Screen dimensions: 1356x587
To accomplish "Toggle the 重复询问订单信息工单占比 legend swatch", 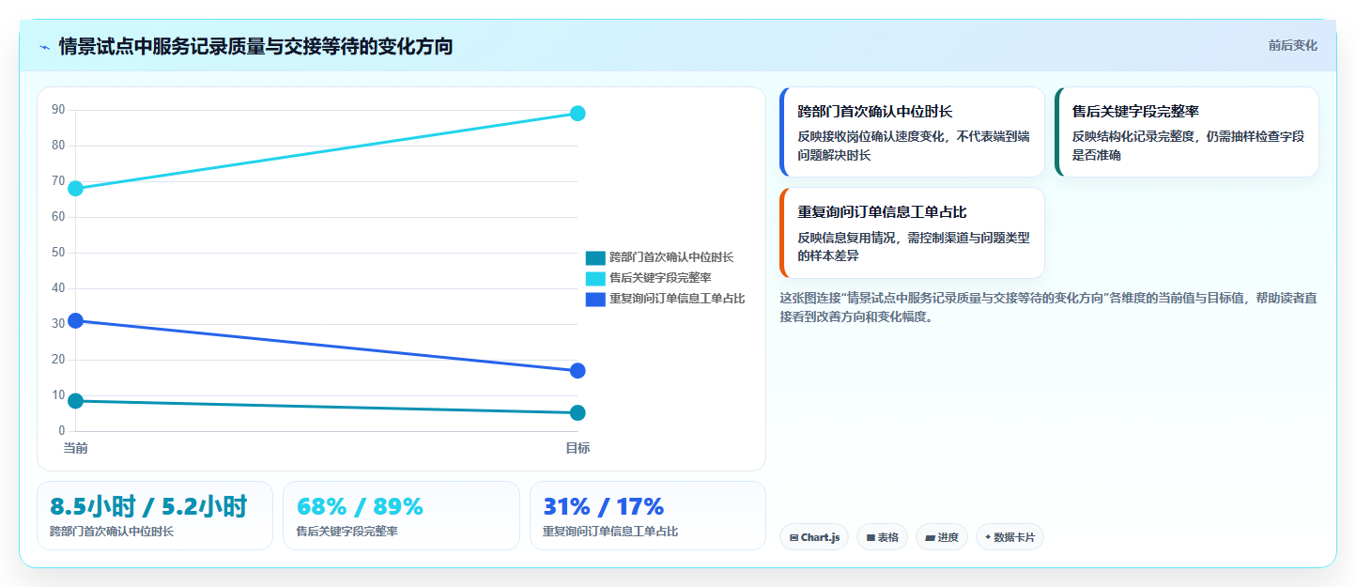I will coord(595,299).
